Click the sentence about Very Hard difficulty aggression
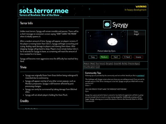166x124 pixels. [x=49, y=60]
